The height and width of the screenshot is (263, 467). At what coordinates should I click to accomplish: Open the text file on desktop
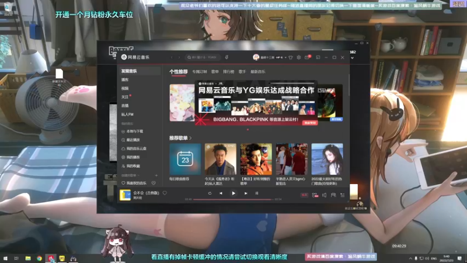(60, 77)
